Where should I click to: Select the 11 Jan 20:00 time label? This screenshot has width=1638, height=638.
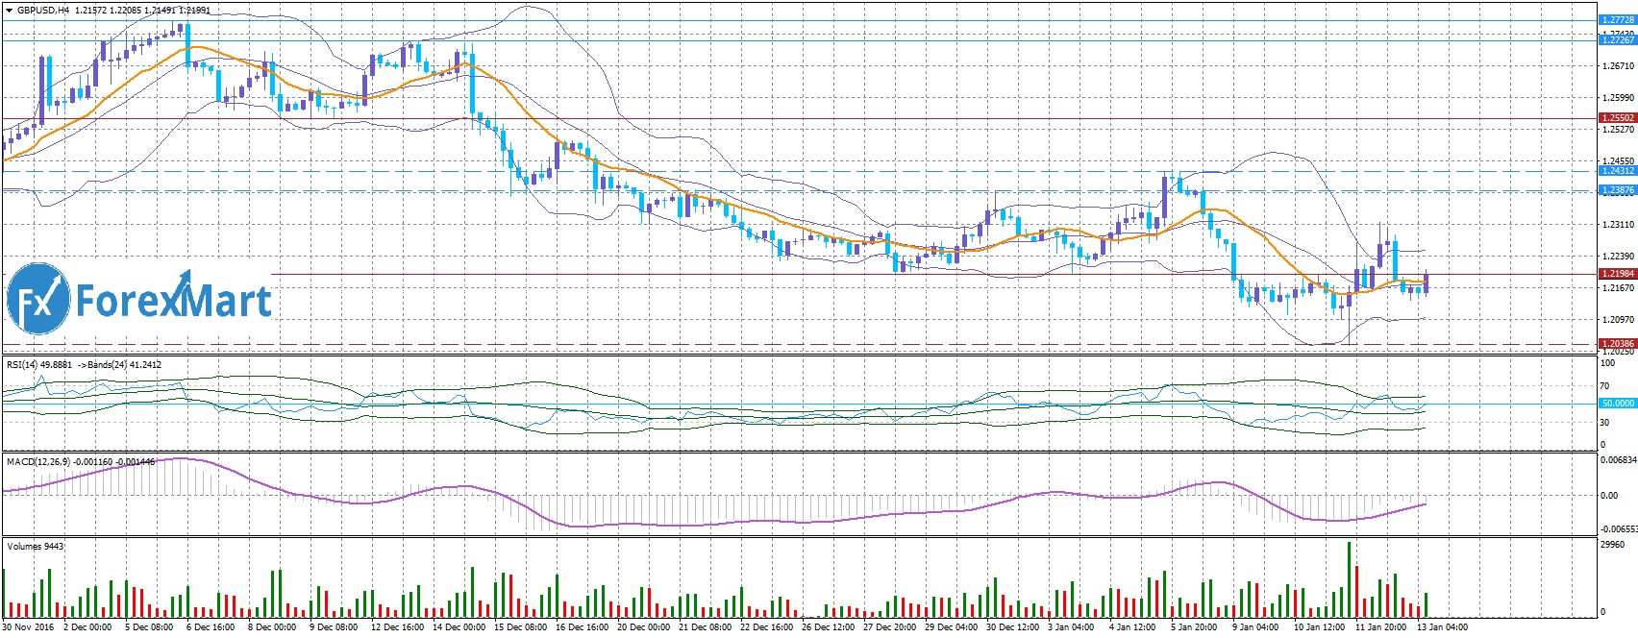click(x=1381, y=627)
